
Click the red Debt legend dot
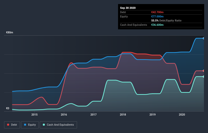point(8,125)
